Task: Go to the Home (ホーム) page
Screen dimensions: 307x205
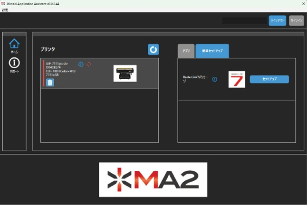Action: click(x=14, y=46)
